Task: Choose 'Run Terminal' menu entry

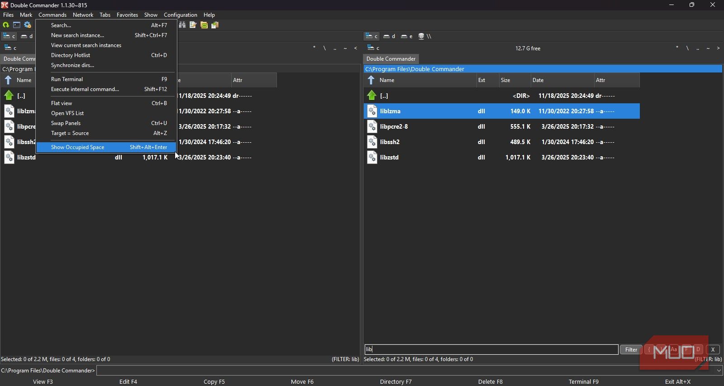Action: (x=106, y=79)
